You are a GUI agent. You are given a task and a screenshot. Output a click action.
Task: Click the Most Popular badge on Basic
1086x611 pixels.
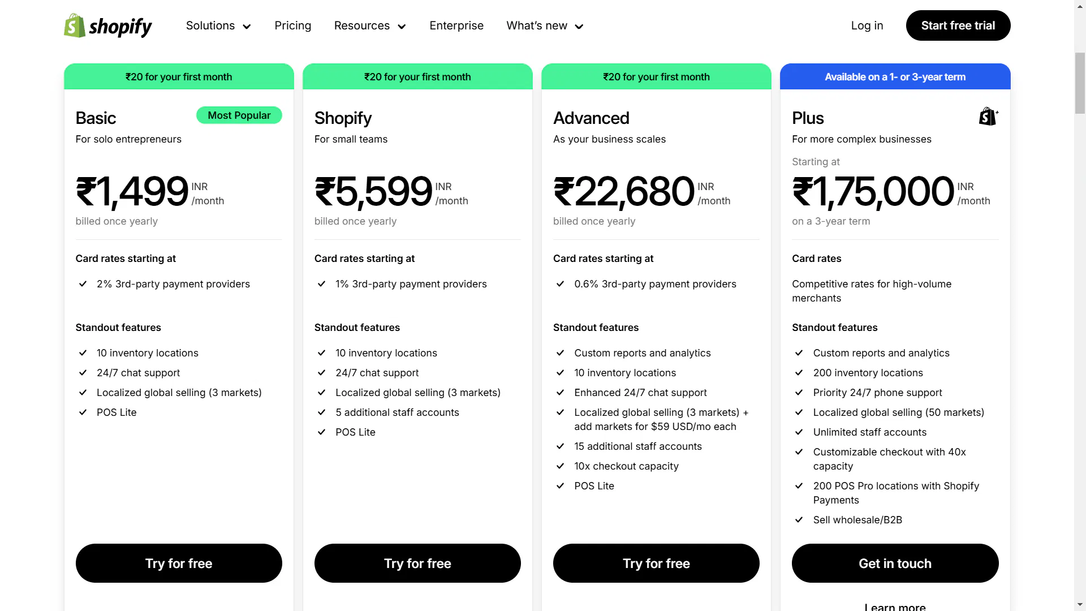(239, 115)
